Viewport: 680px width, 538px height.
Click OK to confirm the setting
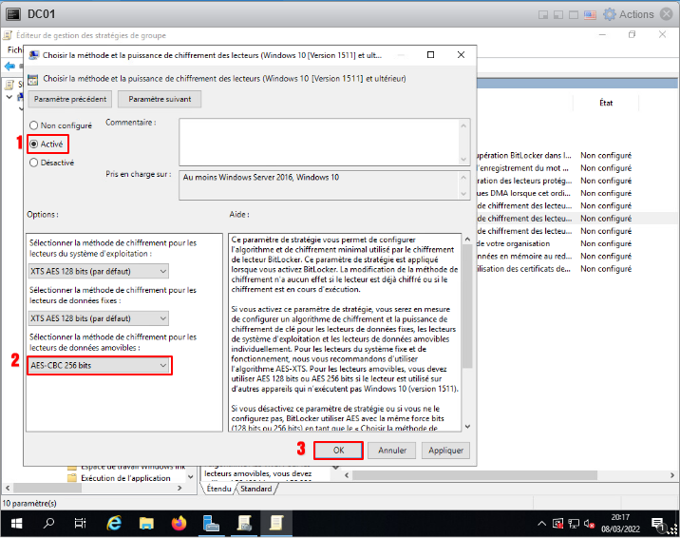[338, 450]
